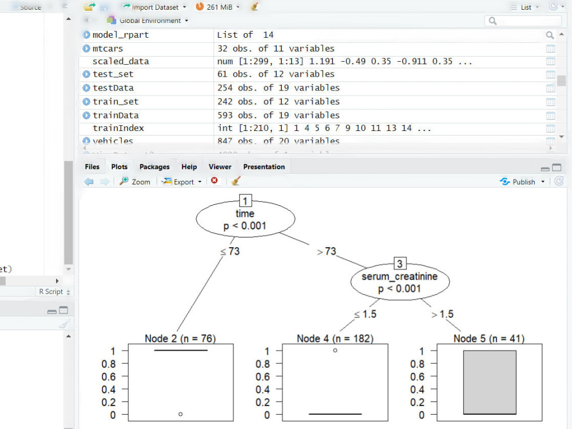
Task: Select the scaled_data row name
Action: click(x=121, y=61)
